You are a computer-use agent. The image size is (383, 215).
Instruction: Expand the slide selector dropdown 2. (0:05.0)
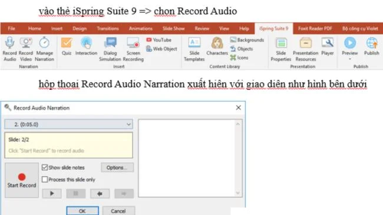[68, 124]
